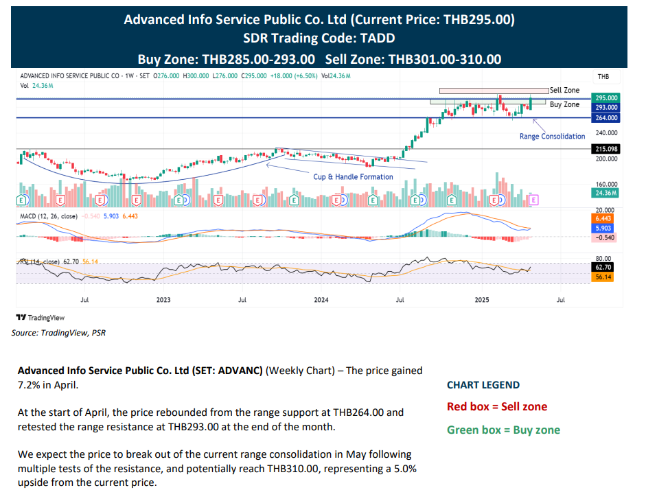
Task: Select the red Sell Zone rectangle on the chart
Action: pyautogui.click(x=494, y=91)
